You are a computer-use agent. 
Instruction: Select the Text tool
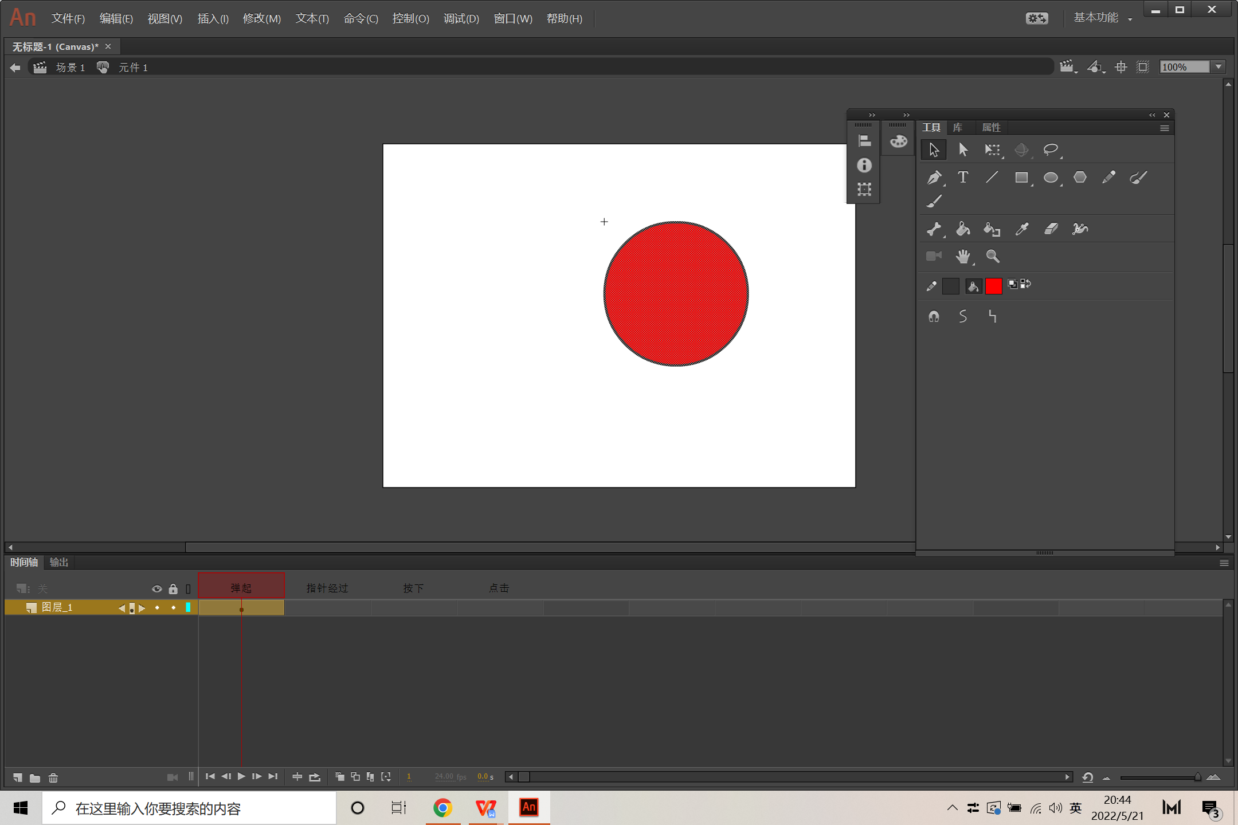[x=963, y=178]
